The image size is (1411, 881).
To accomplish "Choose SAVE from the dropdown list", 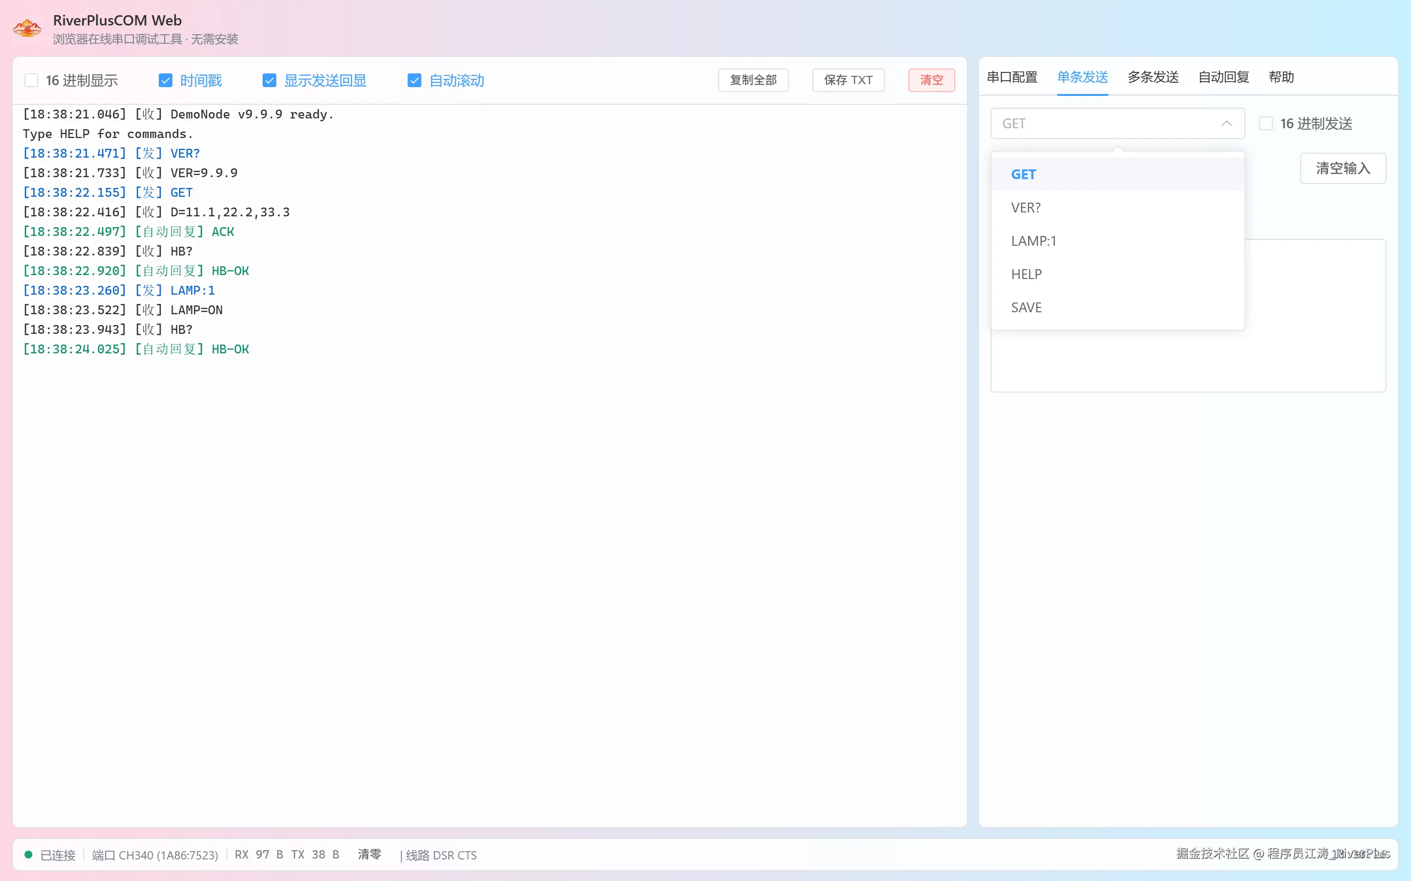I will point(1118,307).
